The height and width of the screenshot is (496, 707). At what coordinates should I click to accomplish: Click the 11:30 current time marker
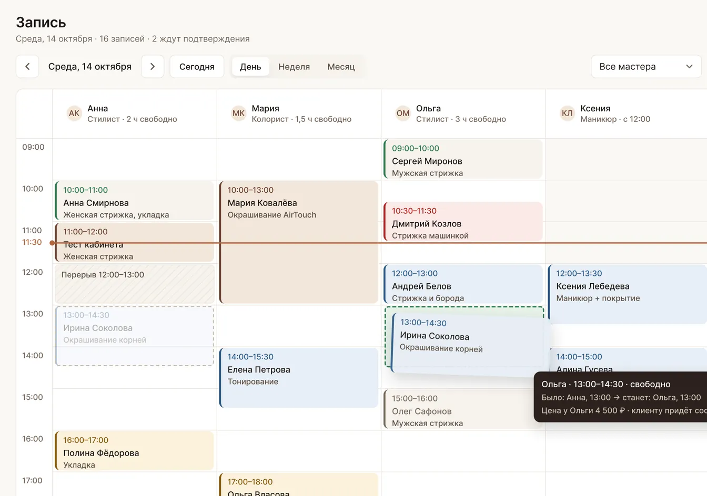pyautogui.click(x=32, y=242)
